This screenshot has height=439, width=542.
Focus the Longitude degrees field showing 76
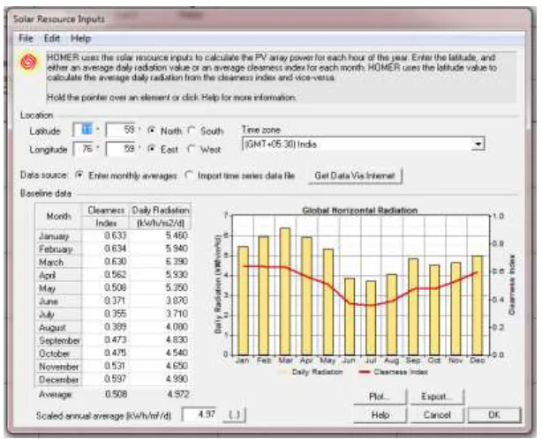point(83,149)
